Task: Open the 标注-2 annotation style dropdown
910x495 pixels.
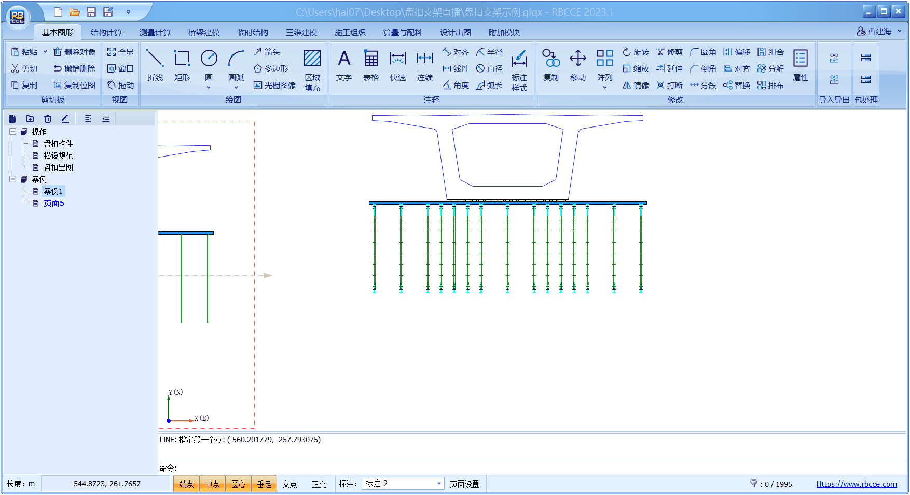Action: point(439,484)
